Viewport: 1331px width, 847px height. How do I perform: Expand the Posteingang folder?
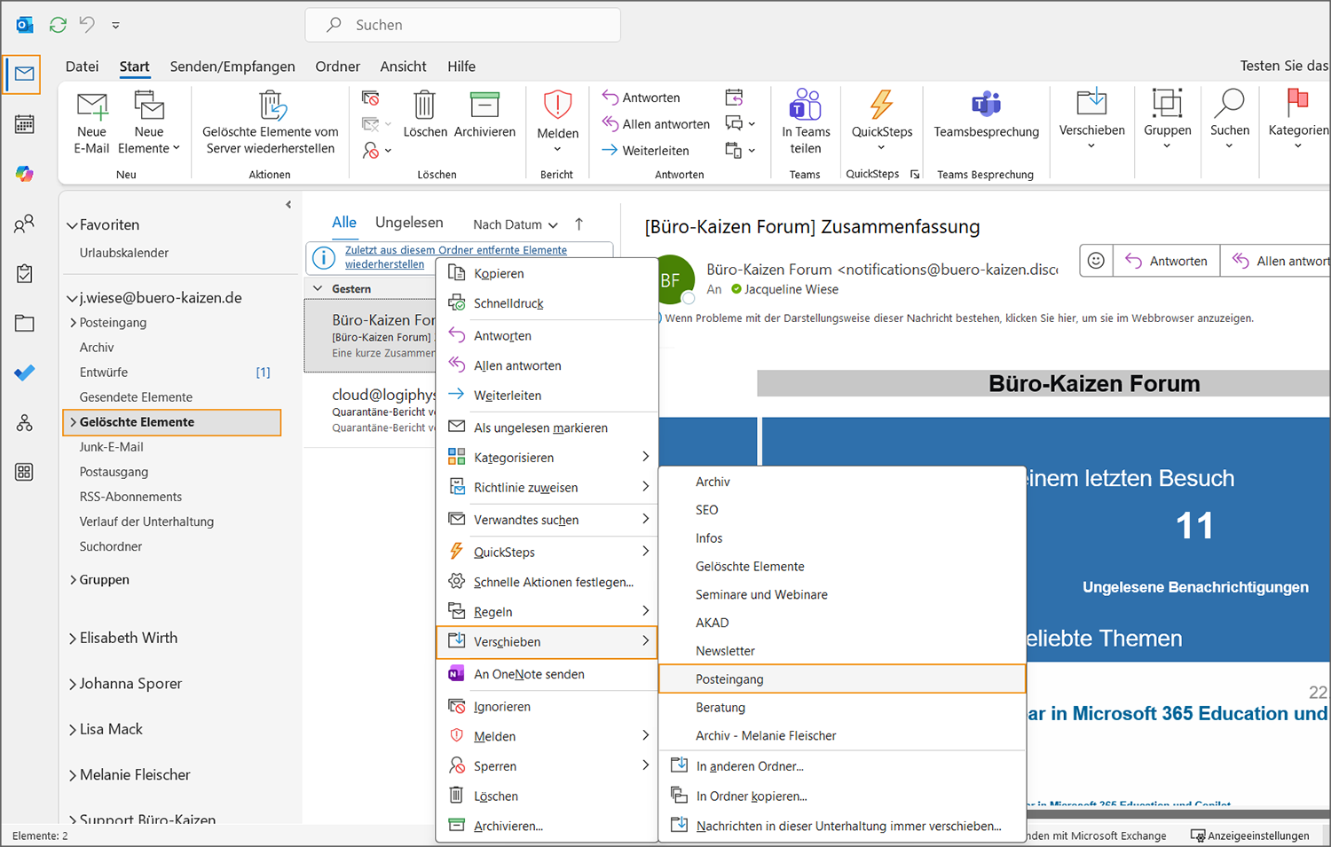[x=73, y=323]
